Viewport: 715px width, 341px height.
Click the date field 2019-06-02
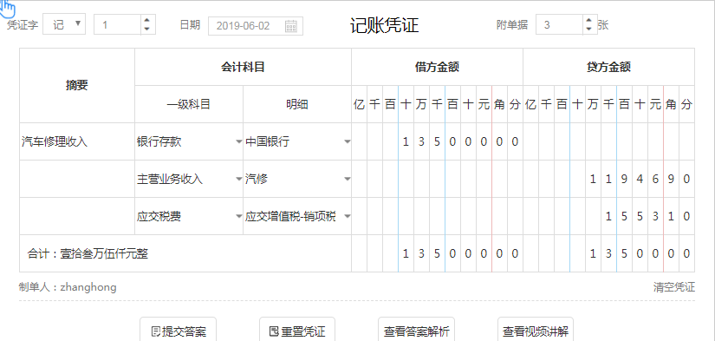tap(256, 26)
